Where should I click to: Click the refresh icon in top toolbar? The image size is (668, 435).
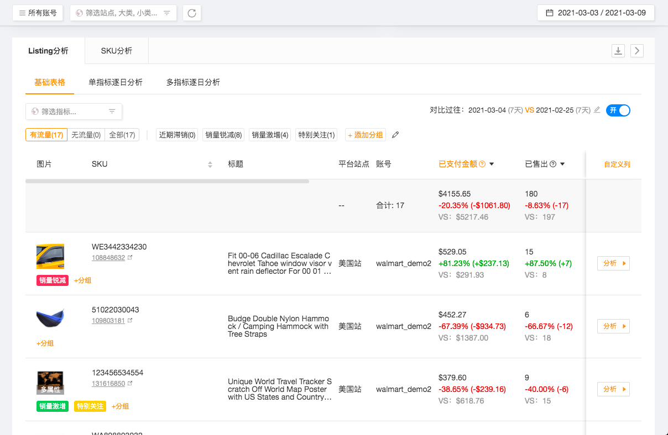click(x=192, y=13)
